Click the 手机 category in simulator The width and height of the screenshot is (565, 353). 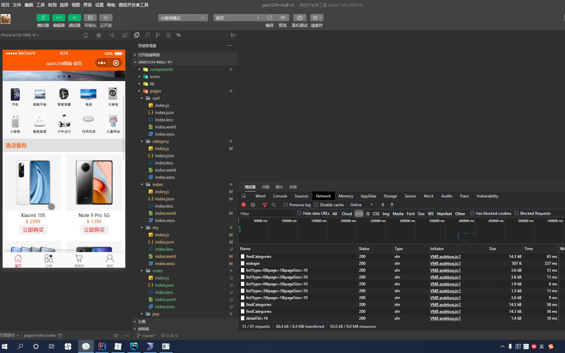pyautogui.click(x=15, y=97)
